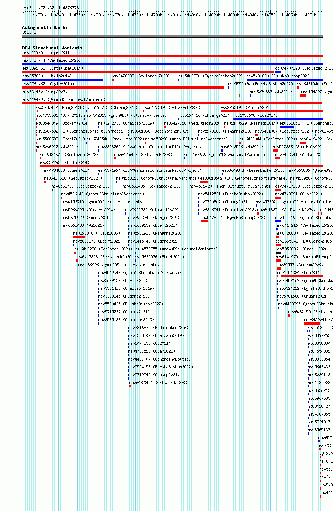Screen dimensions: 333x511
Task: Select nsv6561797 (Sedlazeck2020) label
Action: pos(80,186)
